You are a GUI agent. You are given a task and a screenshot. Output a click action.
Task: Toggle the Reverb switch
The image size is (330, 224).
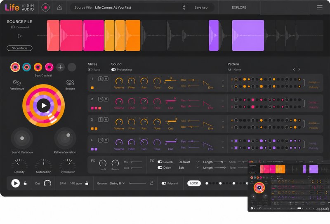point(160,162)
